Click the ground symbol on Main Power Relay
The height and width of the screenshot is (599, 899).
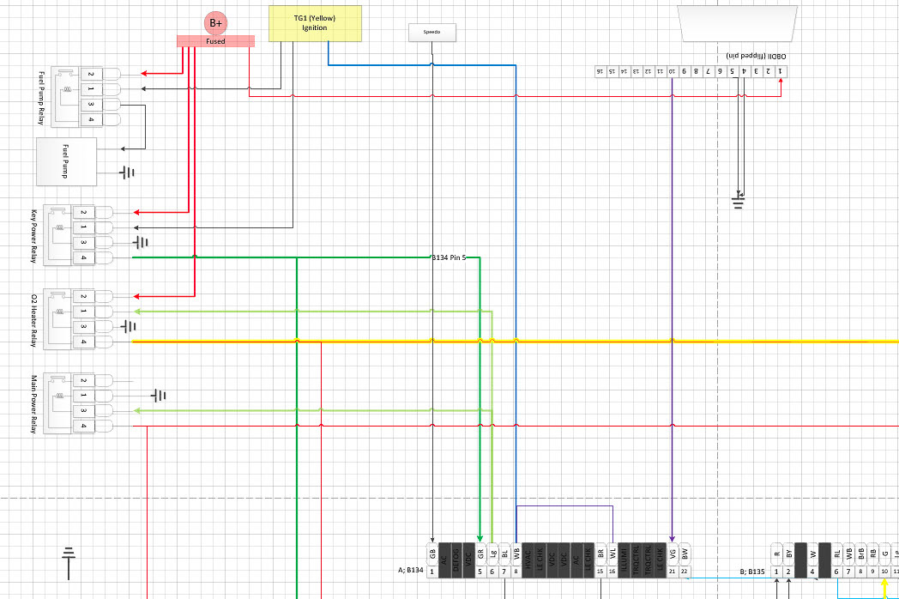tap(159, 396)
